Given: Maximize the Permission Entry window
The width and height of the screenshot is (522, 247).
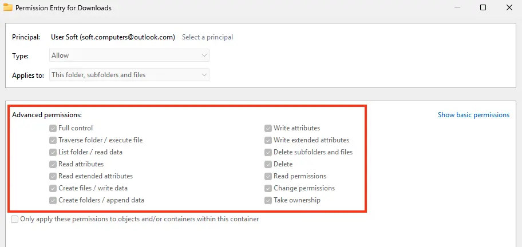Looking at the screenshot, I should [x=483, y=8].
